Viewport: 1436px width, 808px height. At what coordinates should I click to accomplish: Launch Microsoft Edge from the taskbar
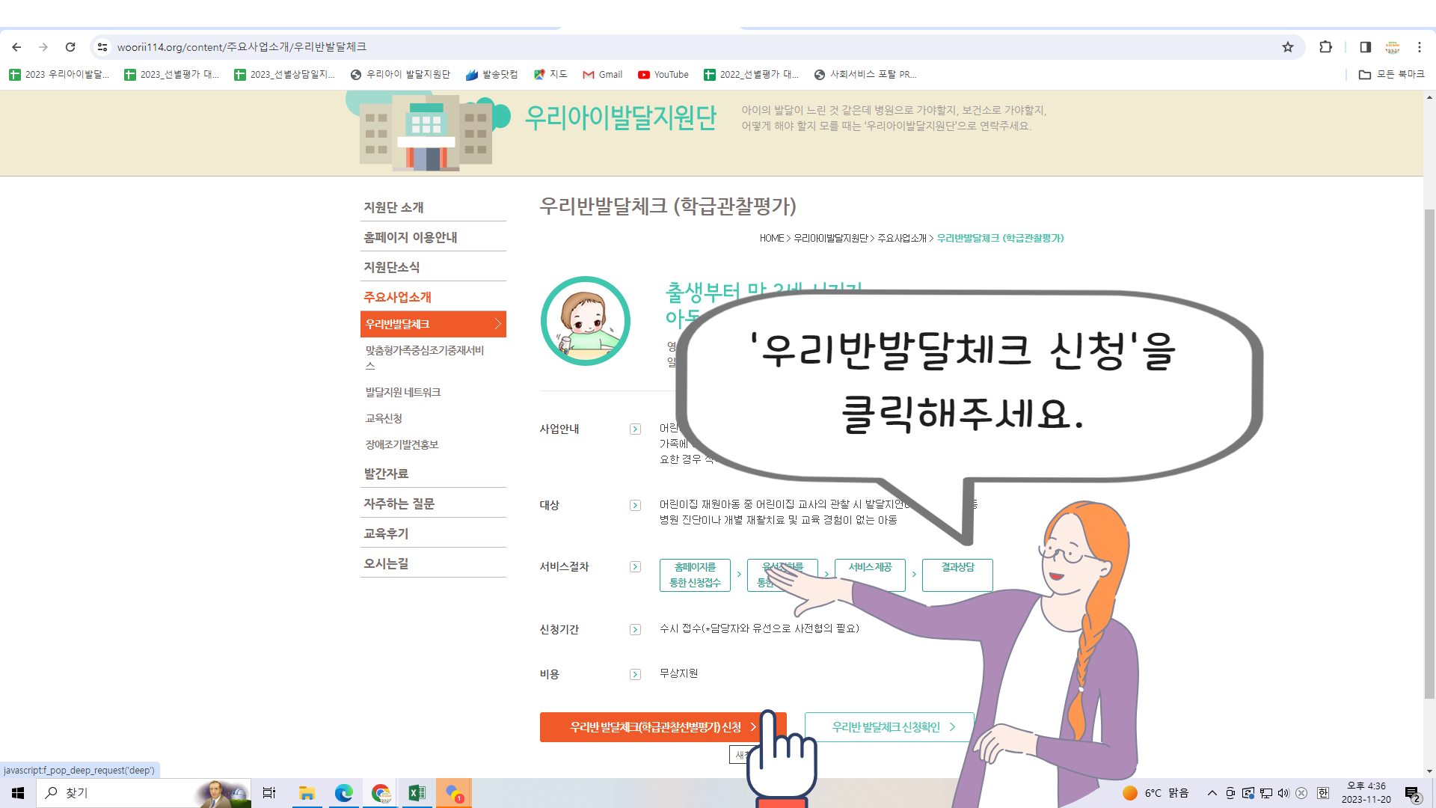(x=343, y=793)
